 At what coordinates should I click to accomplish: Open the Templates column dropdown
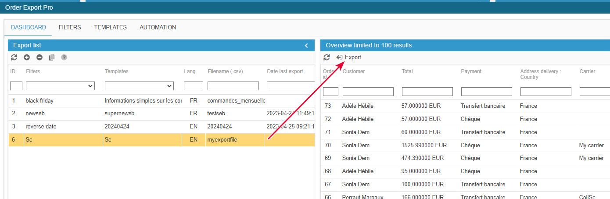(139, 86)
